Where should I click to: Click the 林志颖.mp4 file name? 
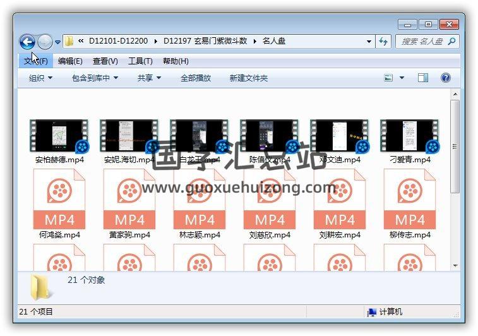click(x=200, y=235)
